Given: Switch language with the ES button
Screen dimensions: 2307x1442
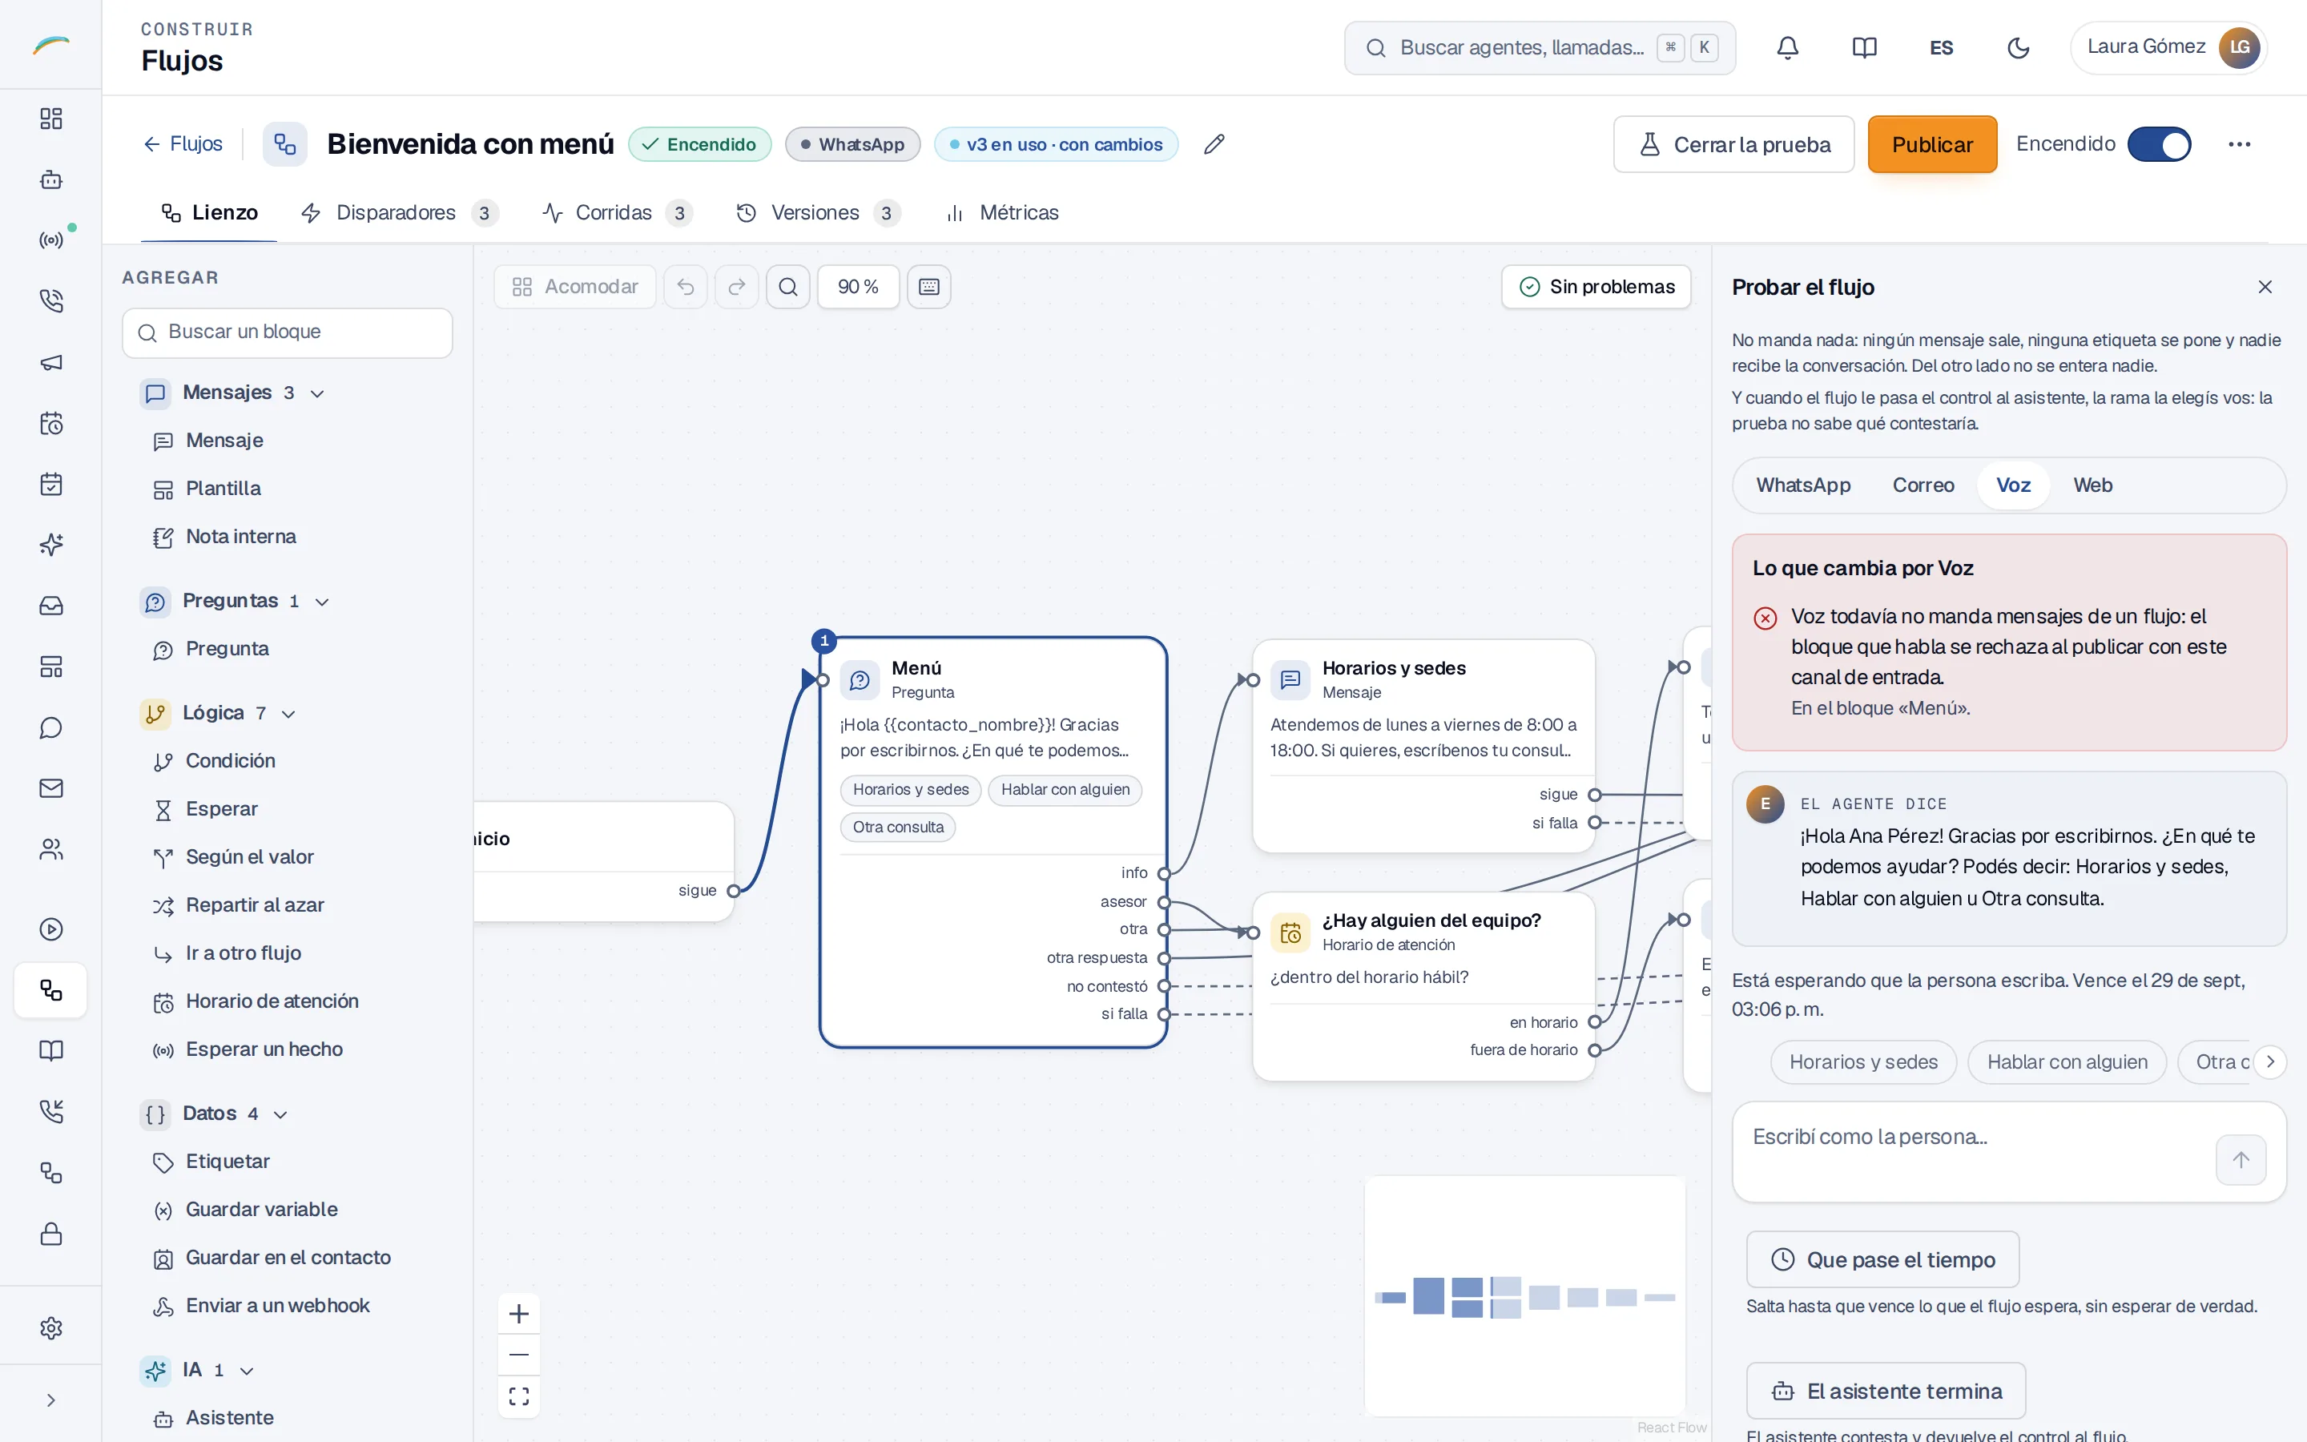Looking at the screenshot, I should coord(1941,48).
